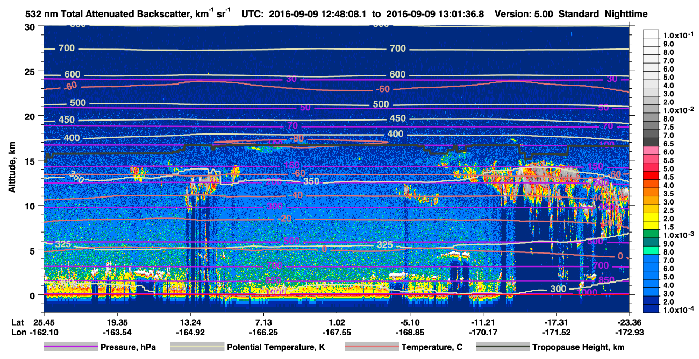Click the latitude tick value "1.02"

tap(337, 322)
